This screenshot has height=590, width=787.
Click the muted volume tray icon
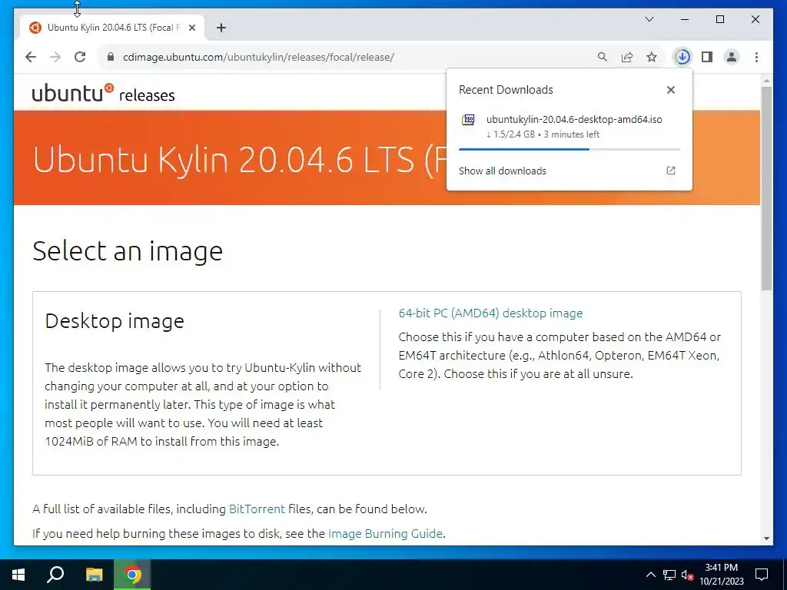(687, 575)
